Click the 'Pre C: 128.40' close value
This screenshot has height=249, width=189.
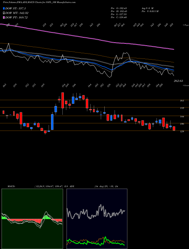[x=119, y=17]
